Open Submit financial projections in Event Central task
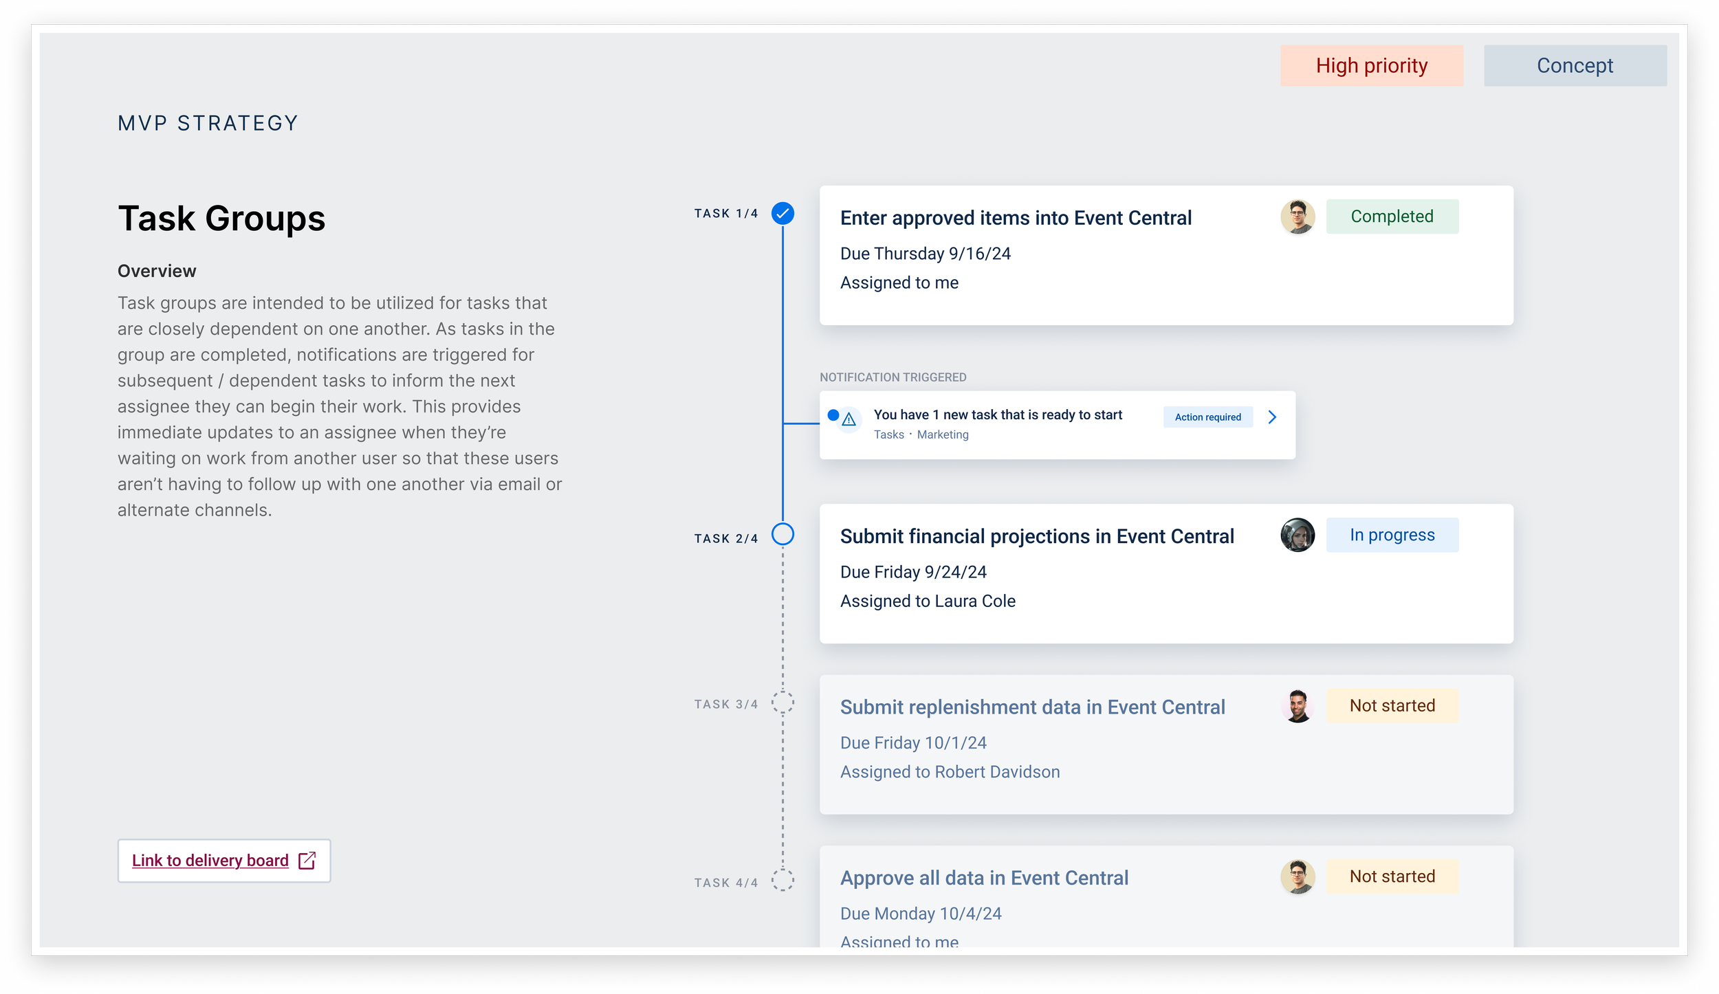Viewport: 1719px width, 994px height. pyautogui.click(x=1037, y=536)
